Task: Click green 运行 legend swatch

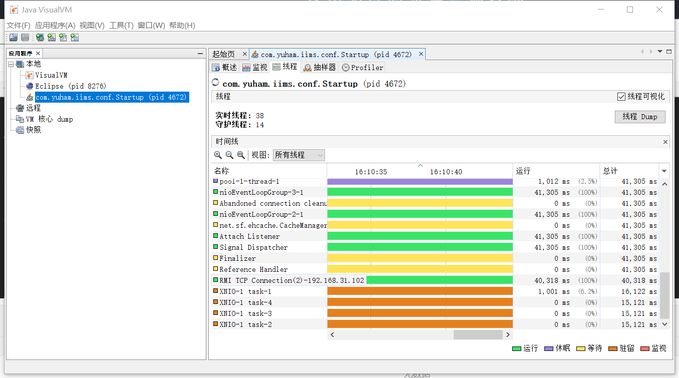Action: click(x=517, y=348)
